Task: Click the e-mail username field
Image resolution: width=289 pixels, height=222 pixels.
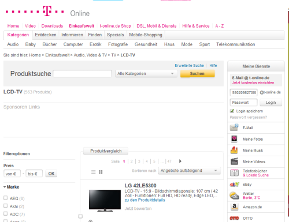Action: pyautogui.click(x=244, y=92)
